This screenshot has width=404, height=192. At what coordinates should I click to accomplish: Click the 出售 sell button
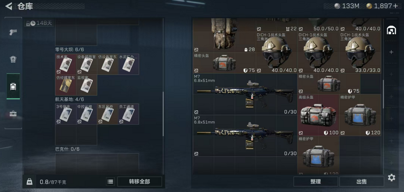coord(361,182)
